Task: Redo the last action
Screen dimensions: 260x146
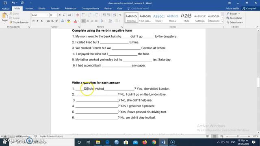Action: pyautogui.click(x=22, y=3)
